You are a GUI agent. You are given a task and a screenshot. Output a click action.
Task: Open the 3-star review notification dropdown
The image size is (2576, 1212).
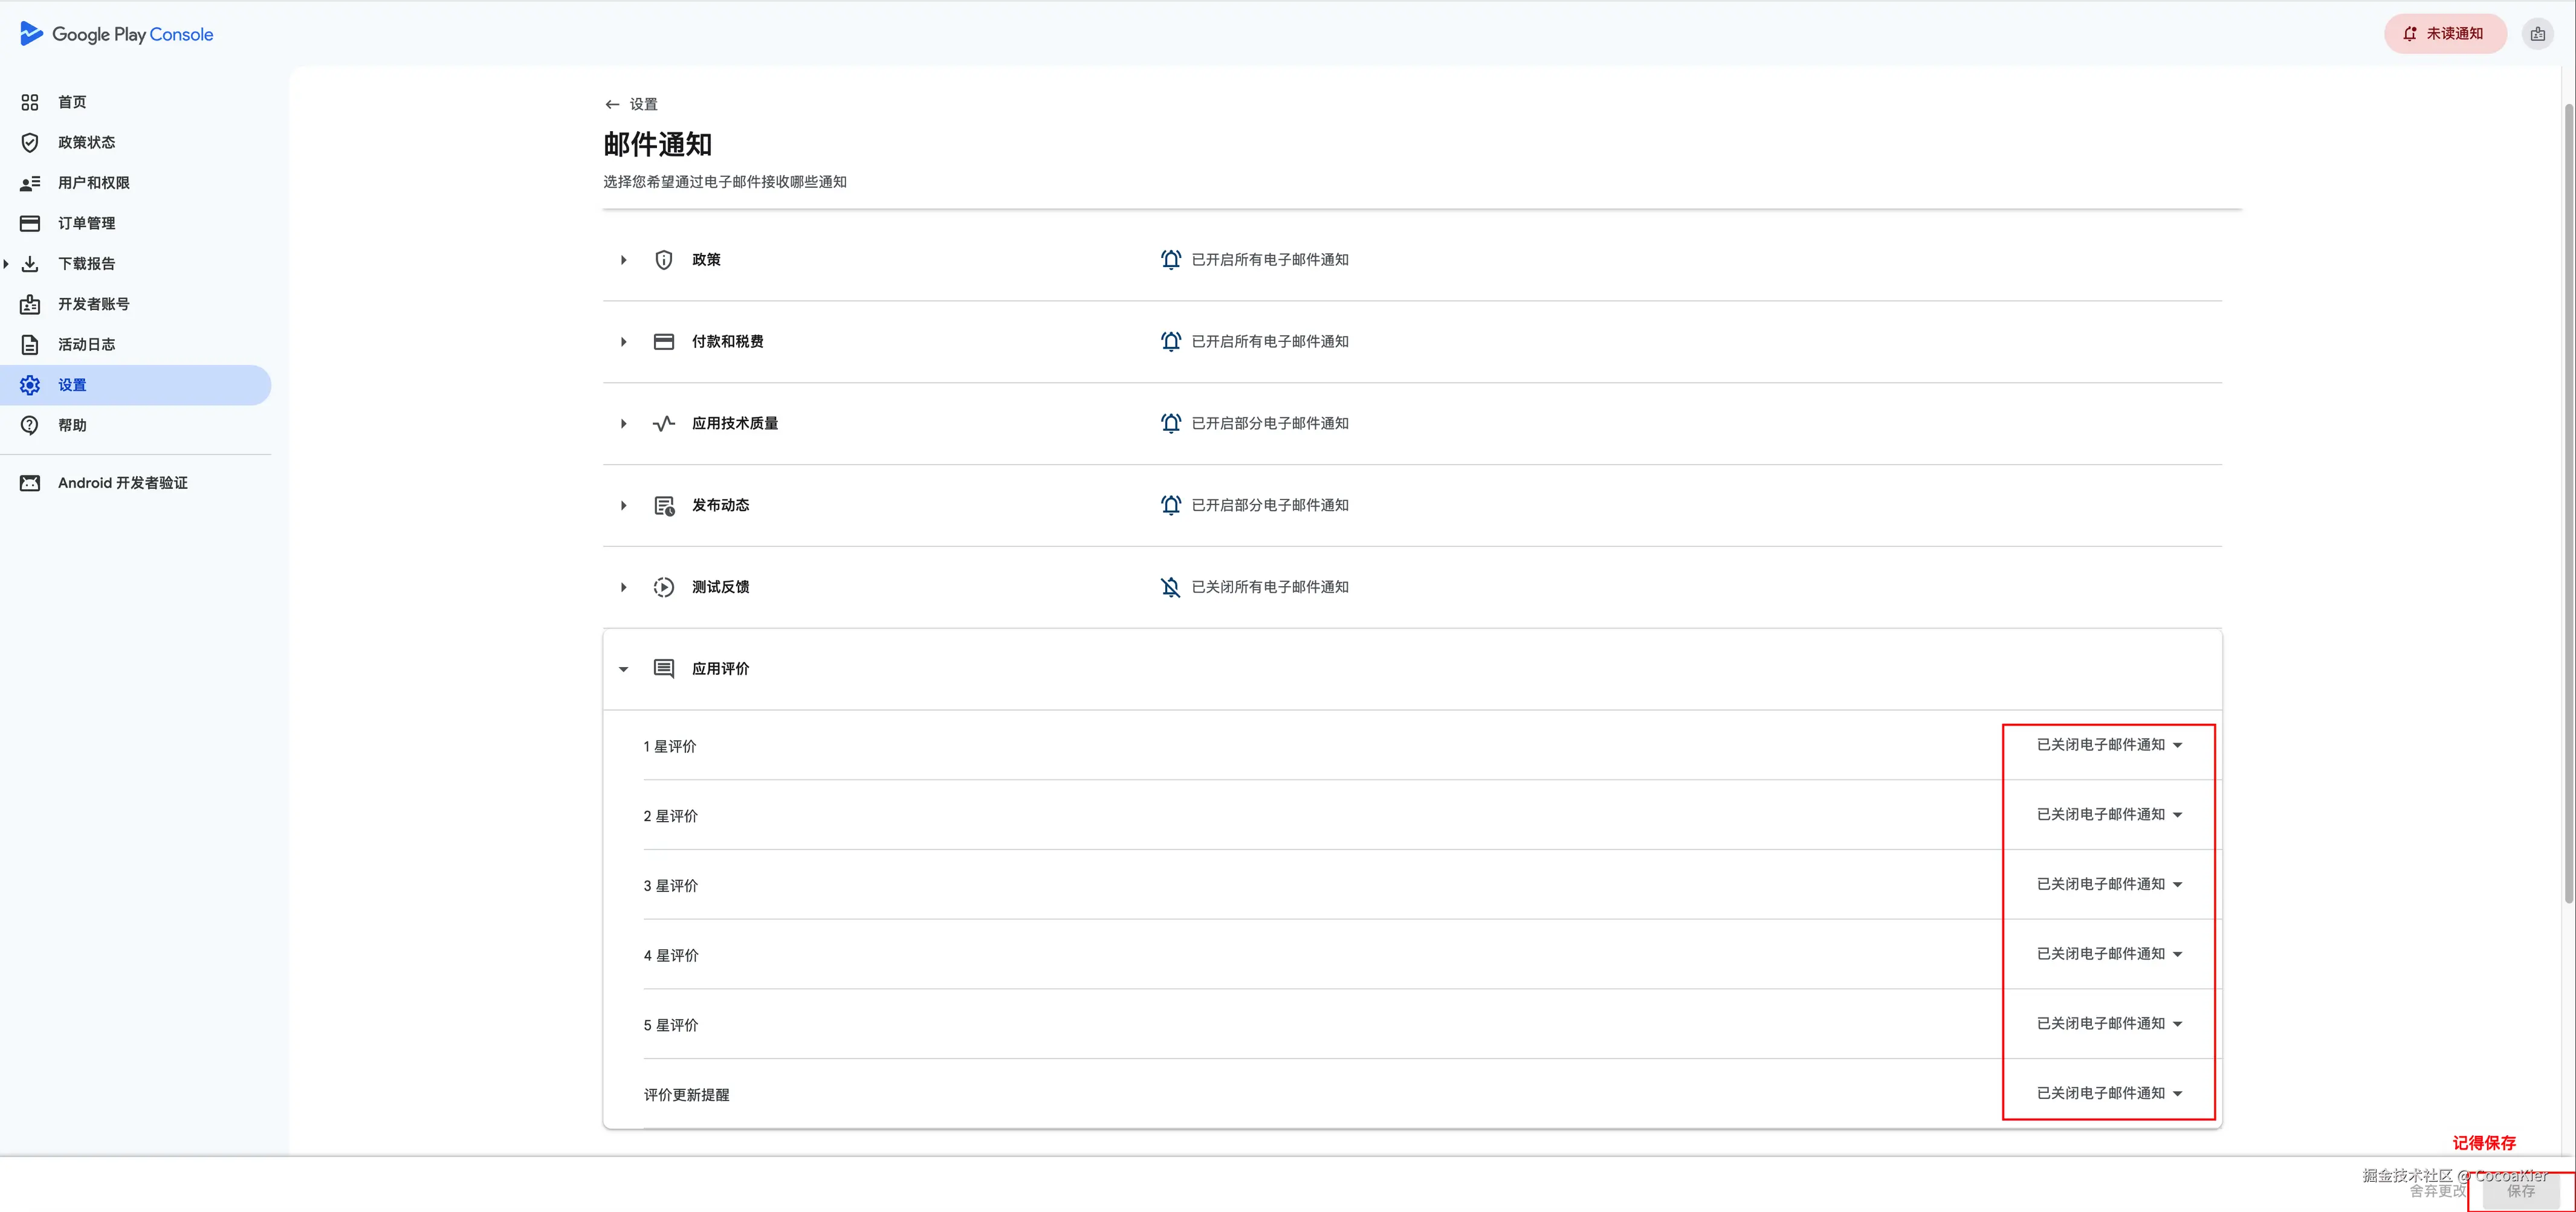[x=2109, y=884]
